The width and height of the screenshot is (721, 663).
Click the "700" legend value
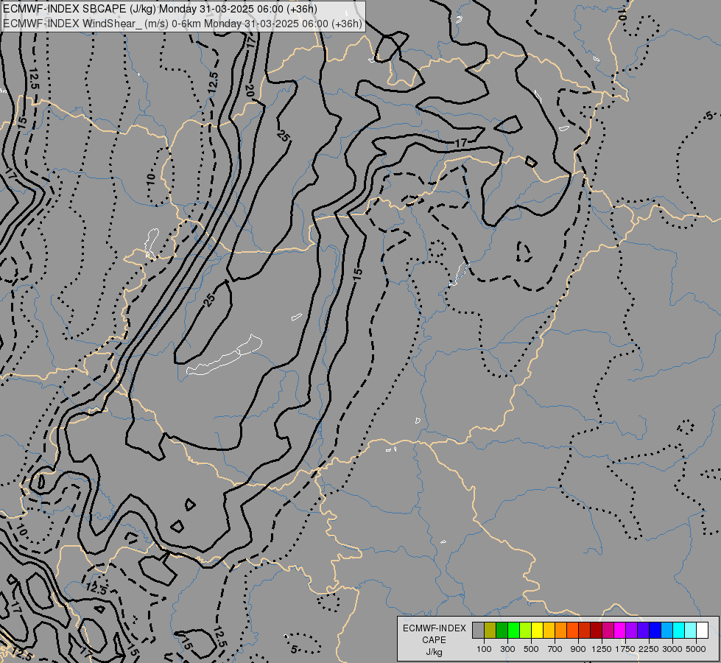click(x=555, y=649)
